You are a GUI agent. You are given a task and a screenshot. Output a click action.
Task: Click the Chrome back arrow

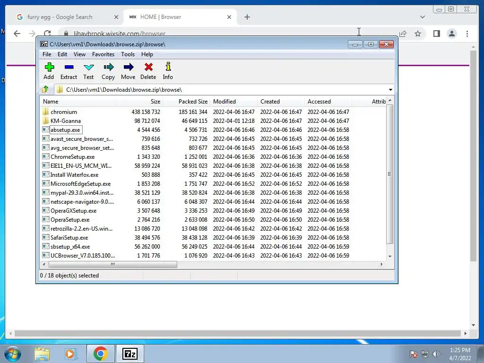(x=17, y=34)
